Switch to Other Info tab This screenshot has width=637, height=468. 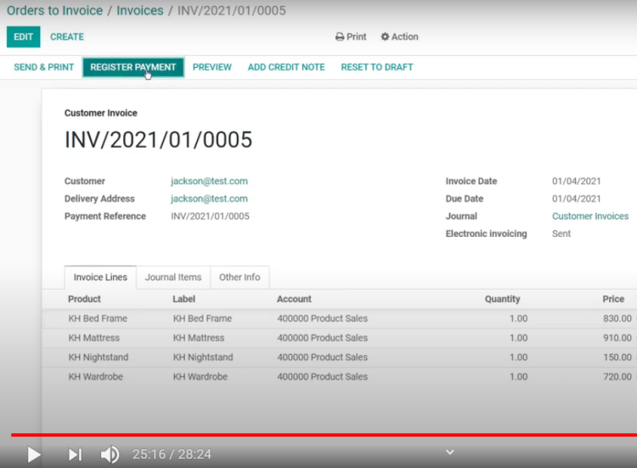240,277
